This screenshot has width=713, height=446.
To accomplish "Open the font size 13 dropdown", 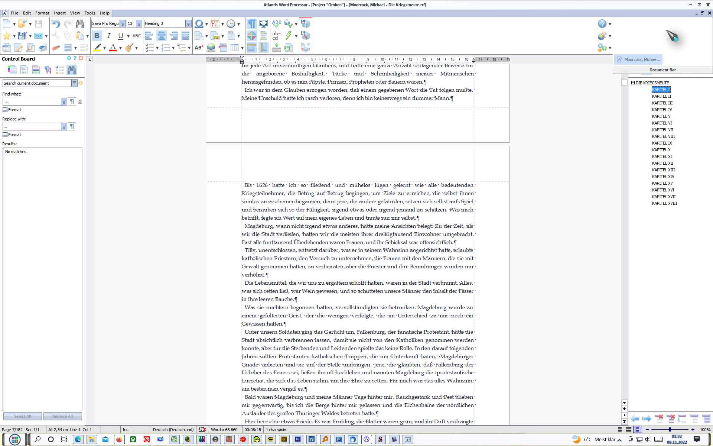I will (x=139, y=24).
